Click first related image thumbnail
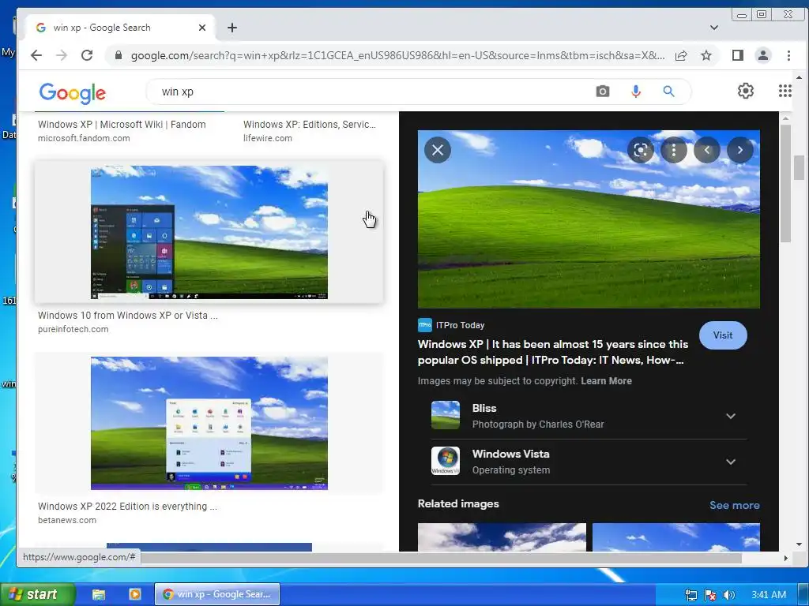 pyautogui.click(x=502, y=537)
